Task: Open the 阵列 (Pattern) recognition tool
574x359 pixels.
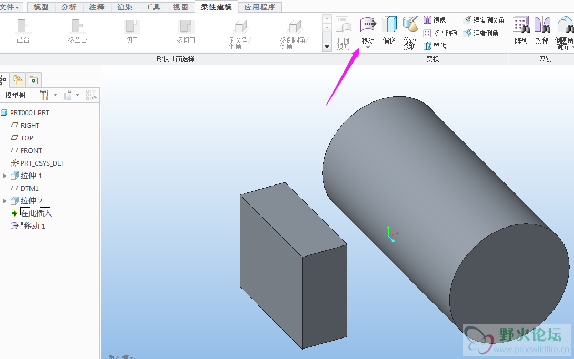Action: [x=521, y=30]
